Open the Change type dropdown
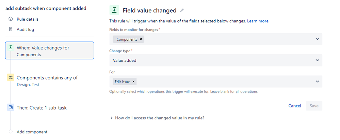340x140 pixels. pyautogui.click(x=317, y=60)
